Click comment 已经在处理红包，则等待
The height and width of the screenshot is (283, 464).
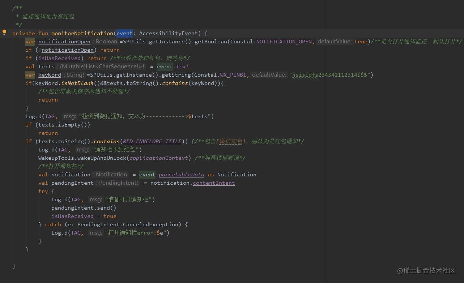pos(150,58)
